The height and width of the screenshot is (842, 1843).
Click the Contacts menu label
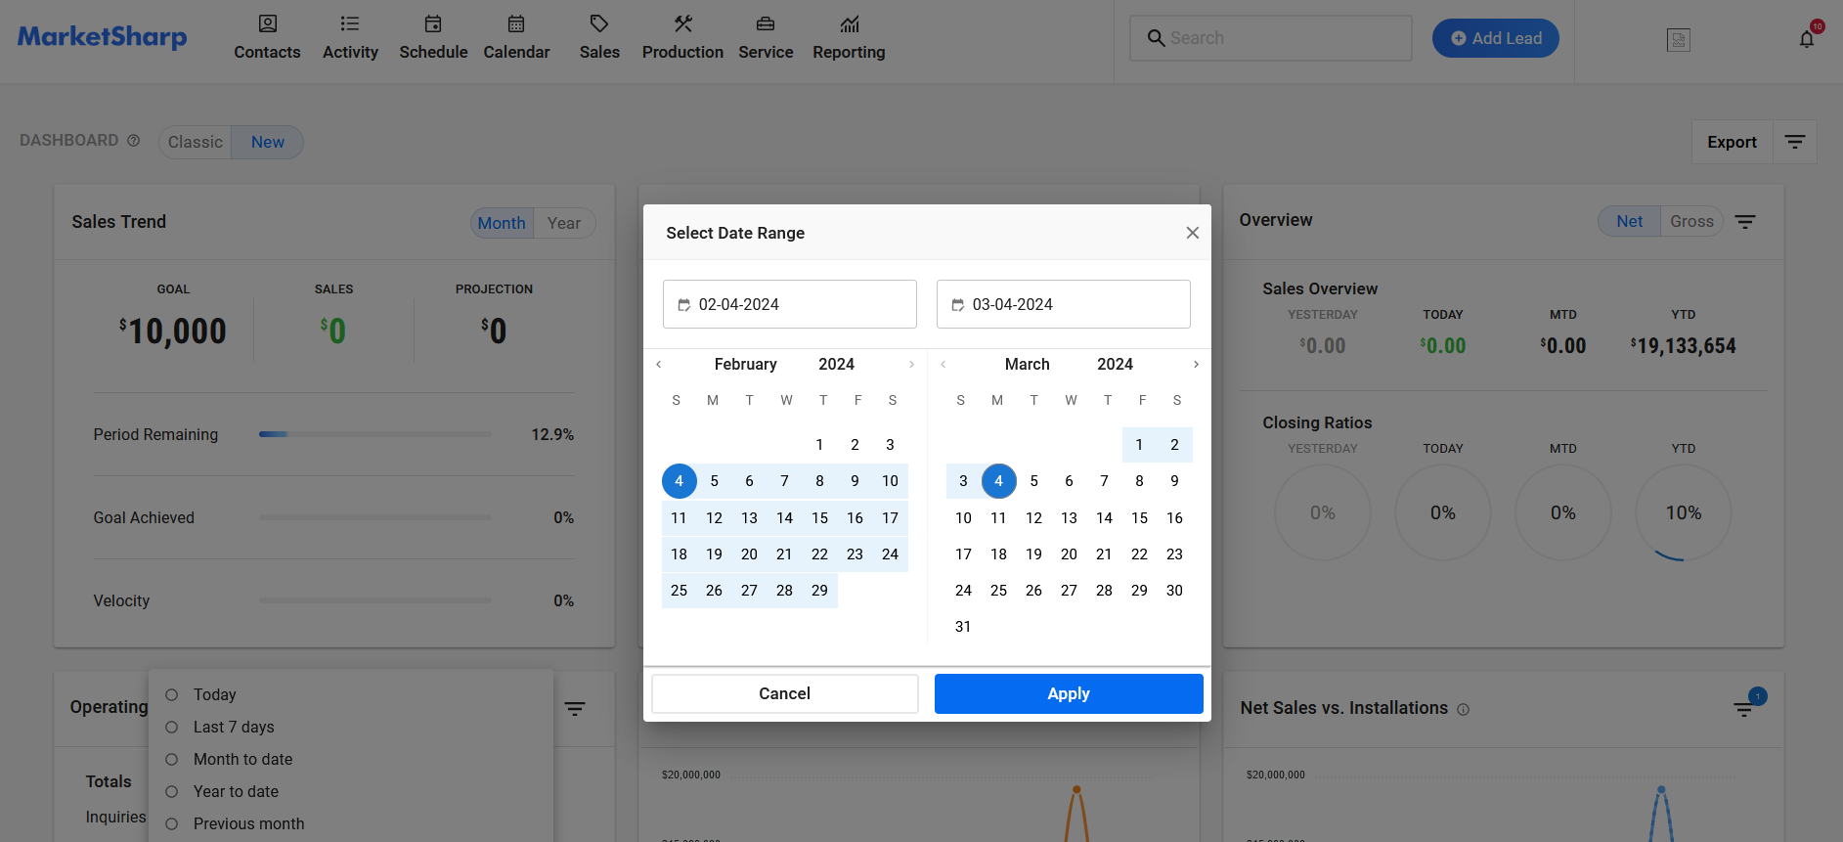tap(267, 52)
